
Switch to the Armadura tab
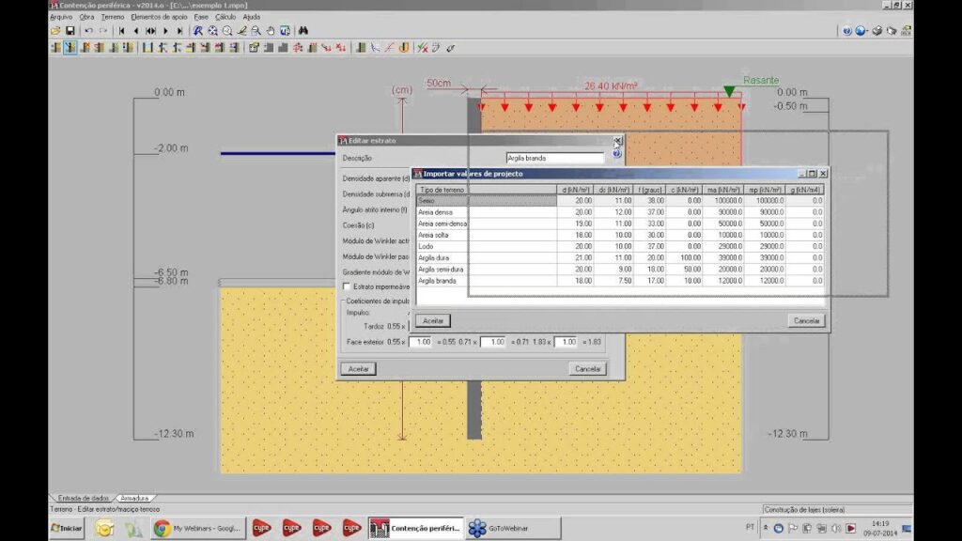[134, 498]
